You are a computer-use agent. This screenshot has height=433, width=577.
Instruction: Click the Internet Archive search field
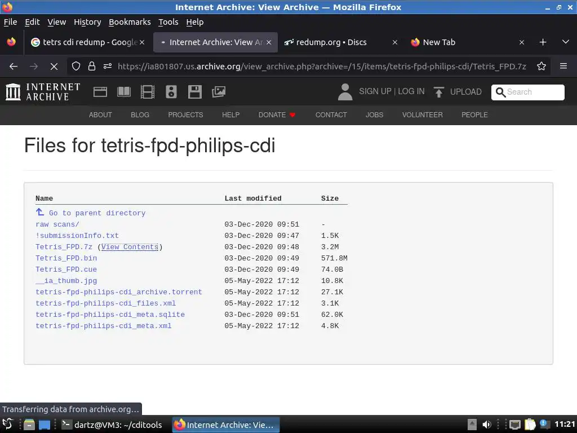tap(527, 92)
